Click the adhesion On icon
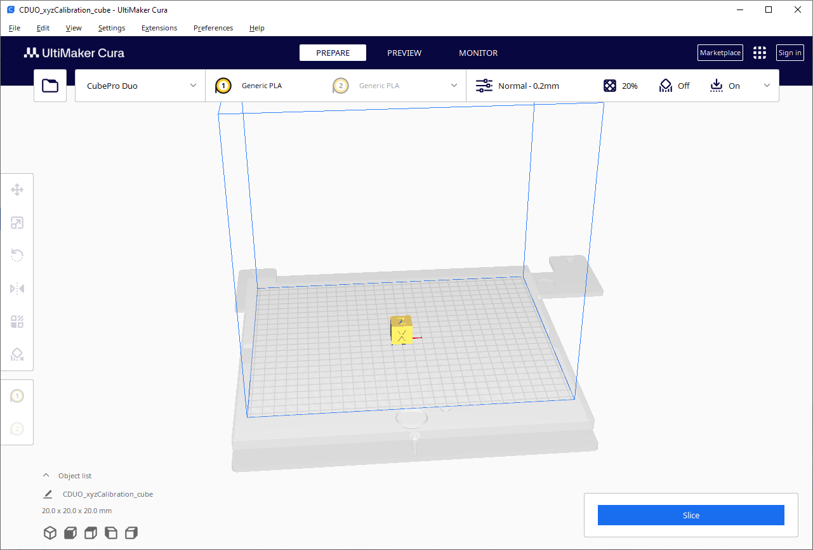The image size is (813, 550). (x=717, y=86)
